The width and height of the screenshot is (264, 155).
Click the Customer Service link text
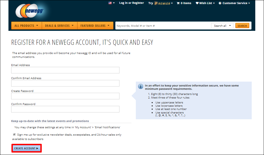[235, 3]
